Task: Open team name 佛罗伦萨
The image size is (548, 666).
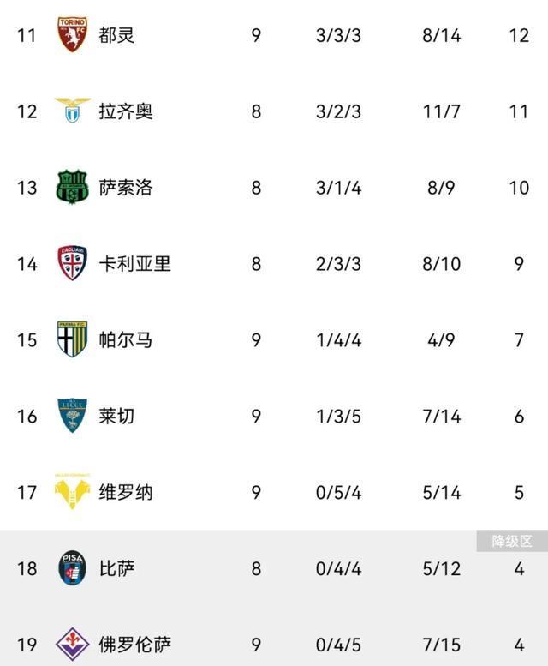Action: coord(135,643)
